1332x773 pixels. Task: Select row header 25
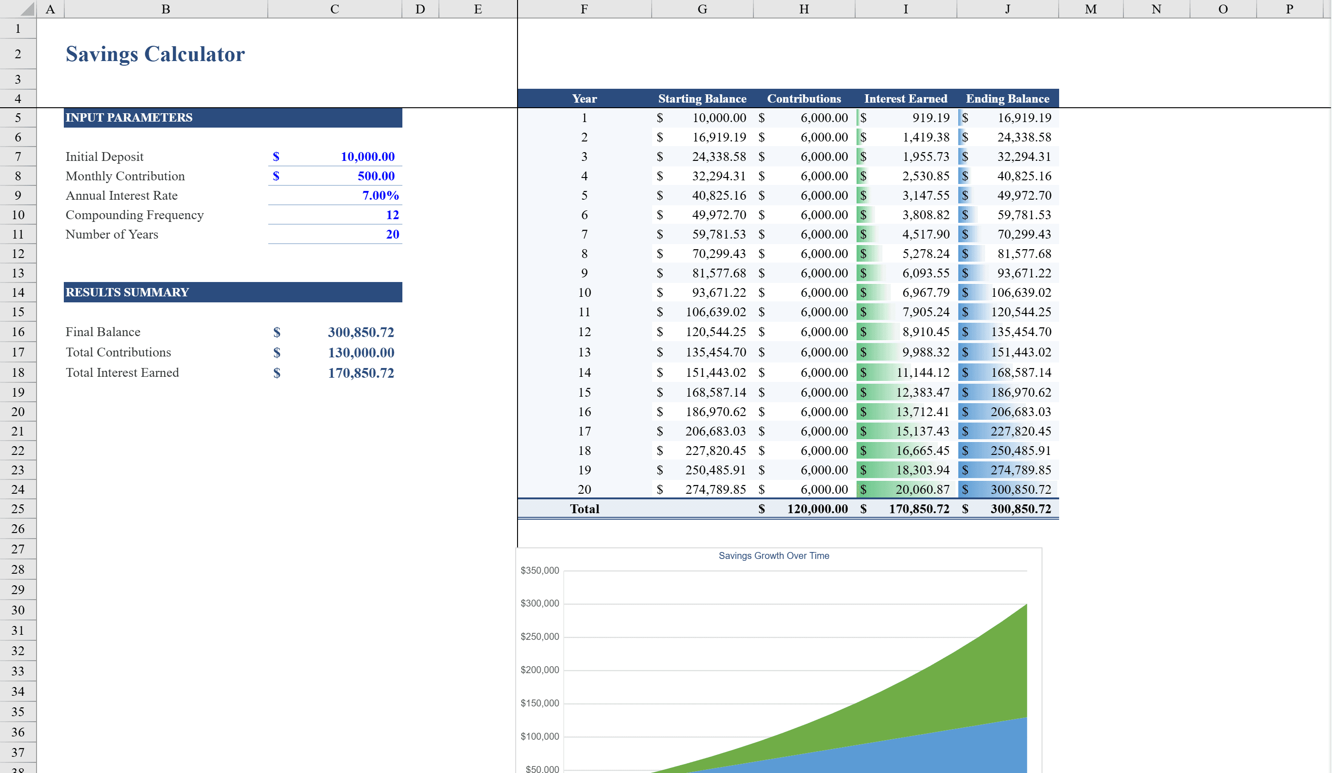point(18,509)
